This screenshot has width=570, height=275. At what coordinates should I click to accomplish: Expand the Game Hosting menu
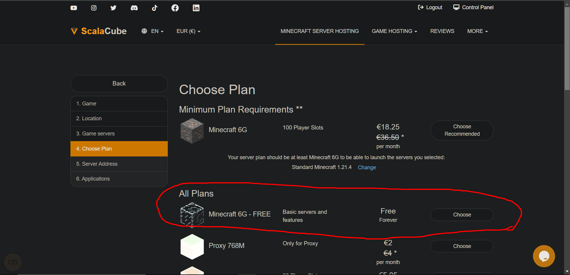click(x=394, y=31)
